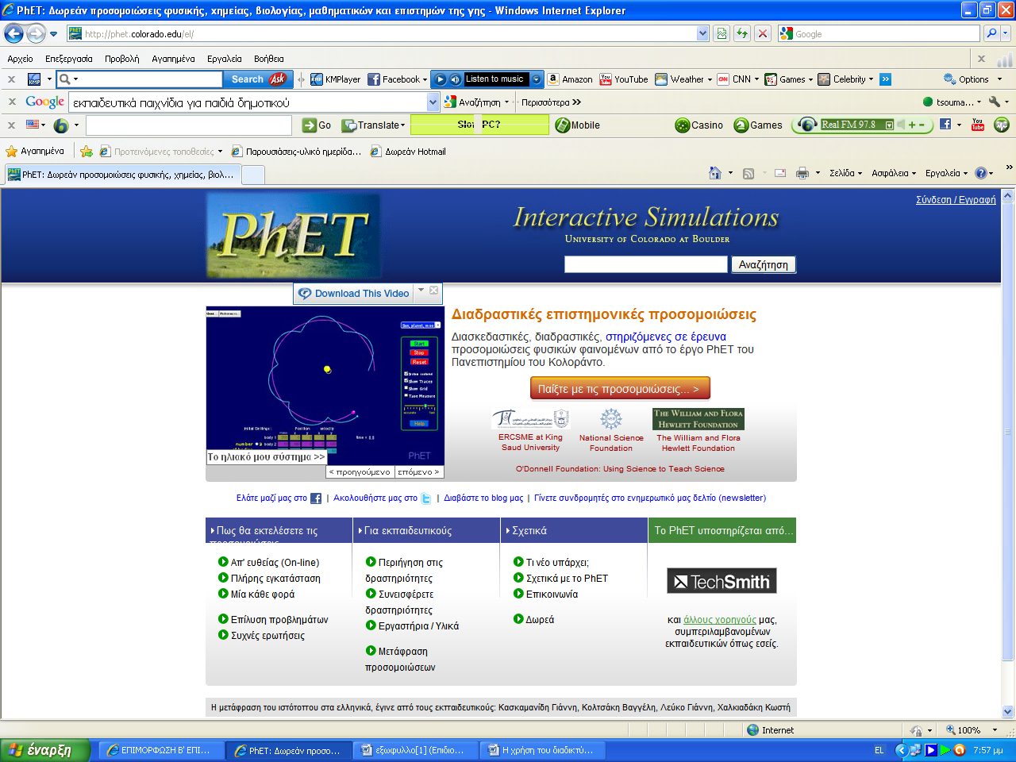Open the Πλήρης εγκατάσταση link

coord(275,579)
